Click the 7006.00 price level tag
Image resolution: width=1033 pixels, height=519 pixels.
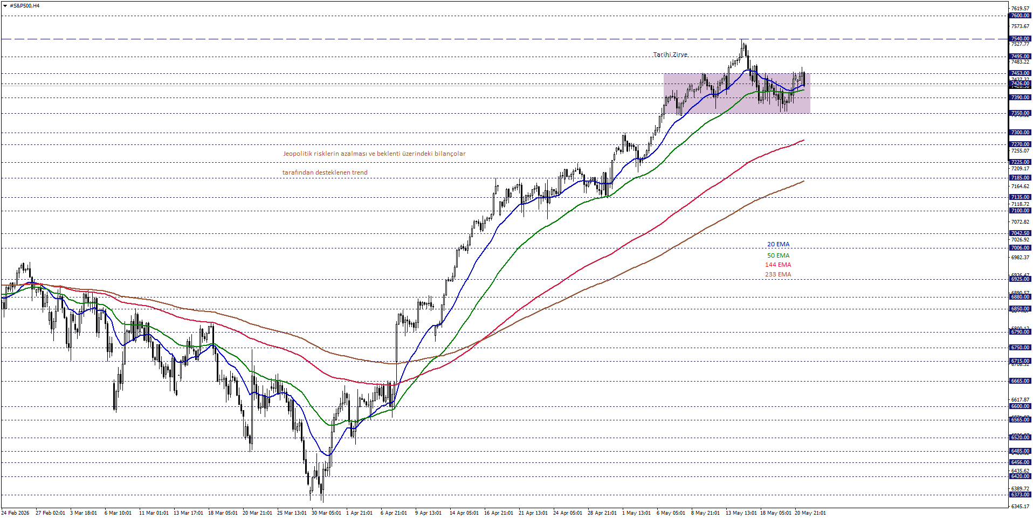pyautogui.click(x=1020, y=248)
